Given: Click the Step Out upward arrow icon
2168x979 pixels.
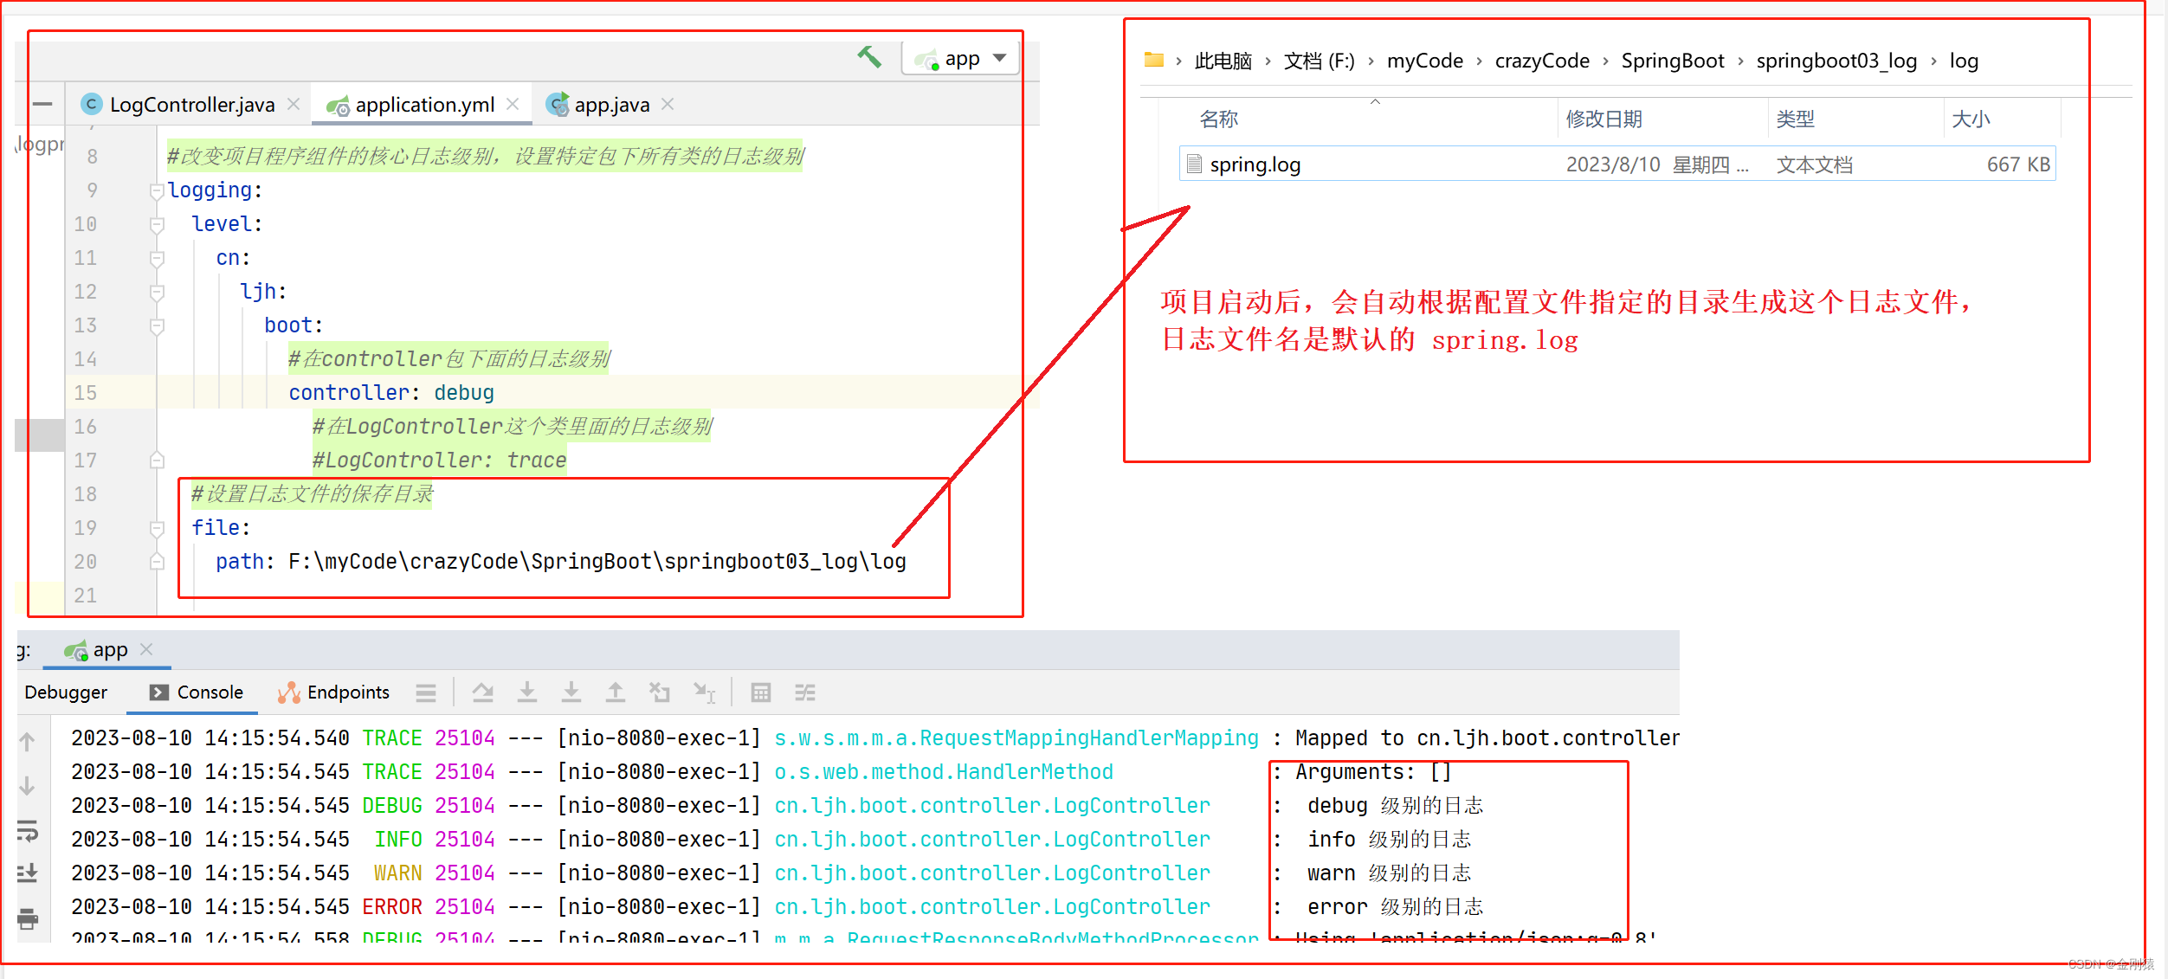Looking at the screenshot, I should point(615,692).
